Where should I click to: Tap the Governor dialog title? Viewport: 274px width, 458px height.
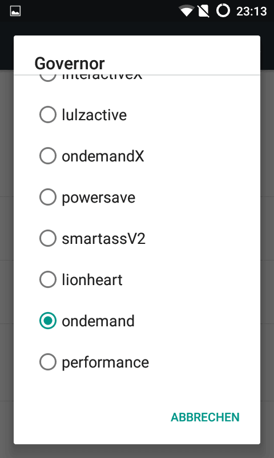[x=70, y=64]
